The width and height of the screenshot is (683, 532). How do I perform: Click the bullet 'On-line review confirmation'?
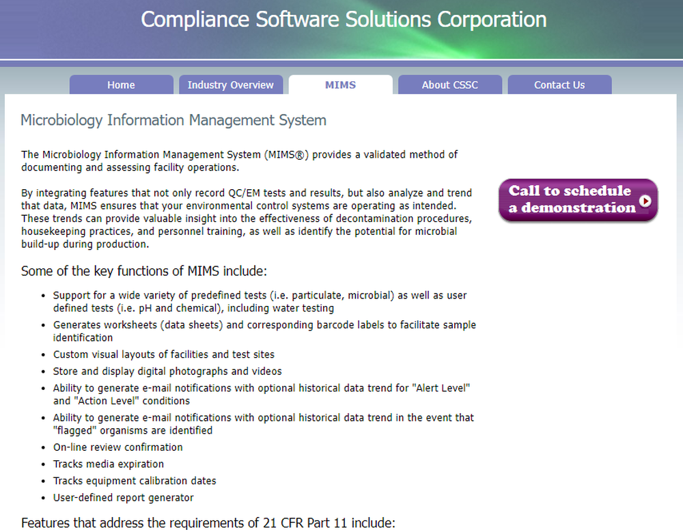pyautogui.click(x=118, y=447)
